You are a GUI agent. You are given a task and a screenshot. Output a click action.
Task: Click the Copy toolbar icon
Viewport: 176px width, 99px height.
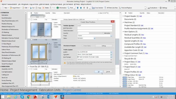(36, 8)
